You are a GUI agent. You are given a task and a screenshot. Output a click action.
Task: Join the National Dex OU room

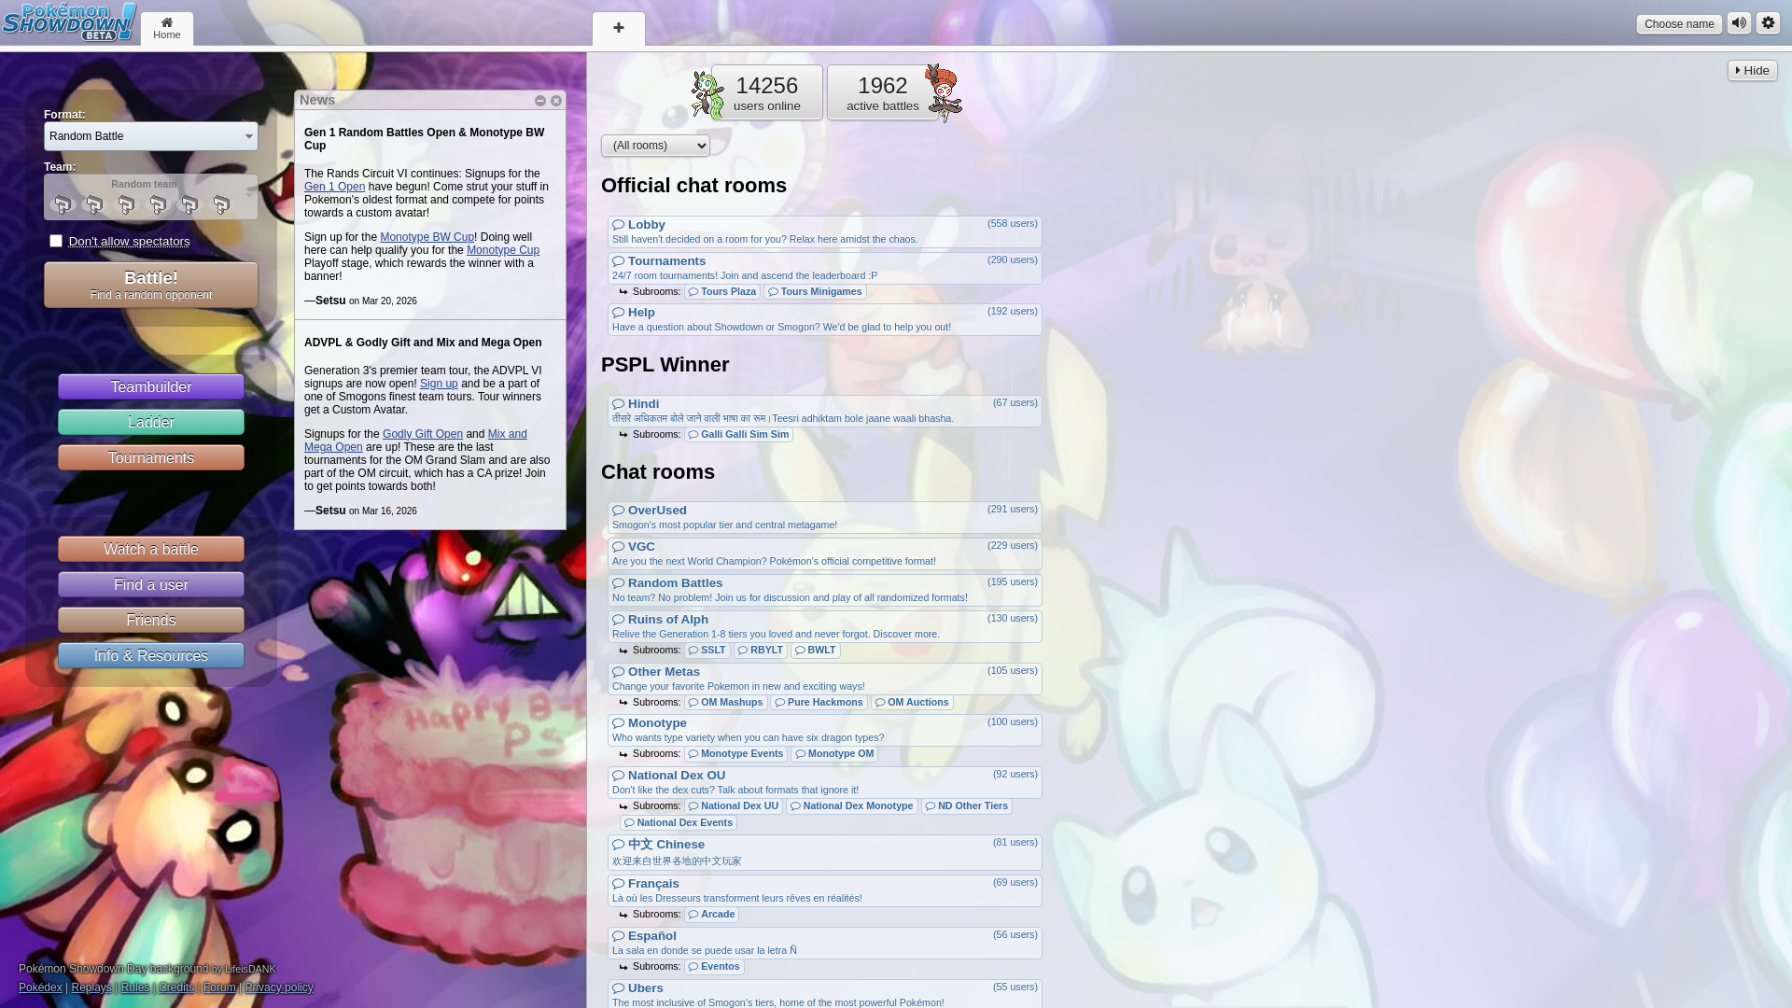point(825,783)
